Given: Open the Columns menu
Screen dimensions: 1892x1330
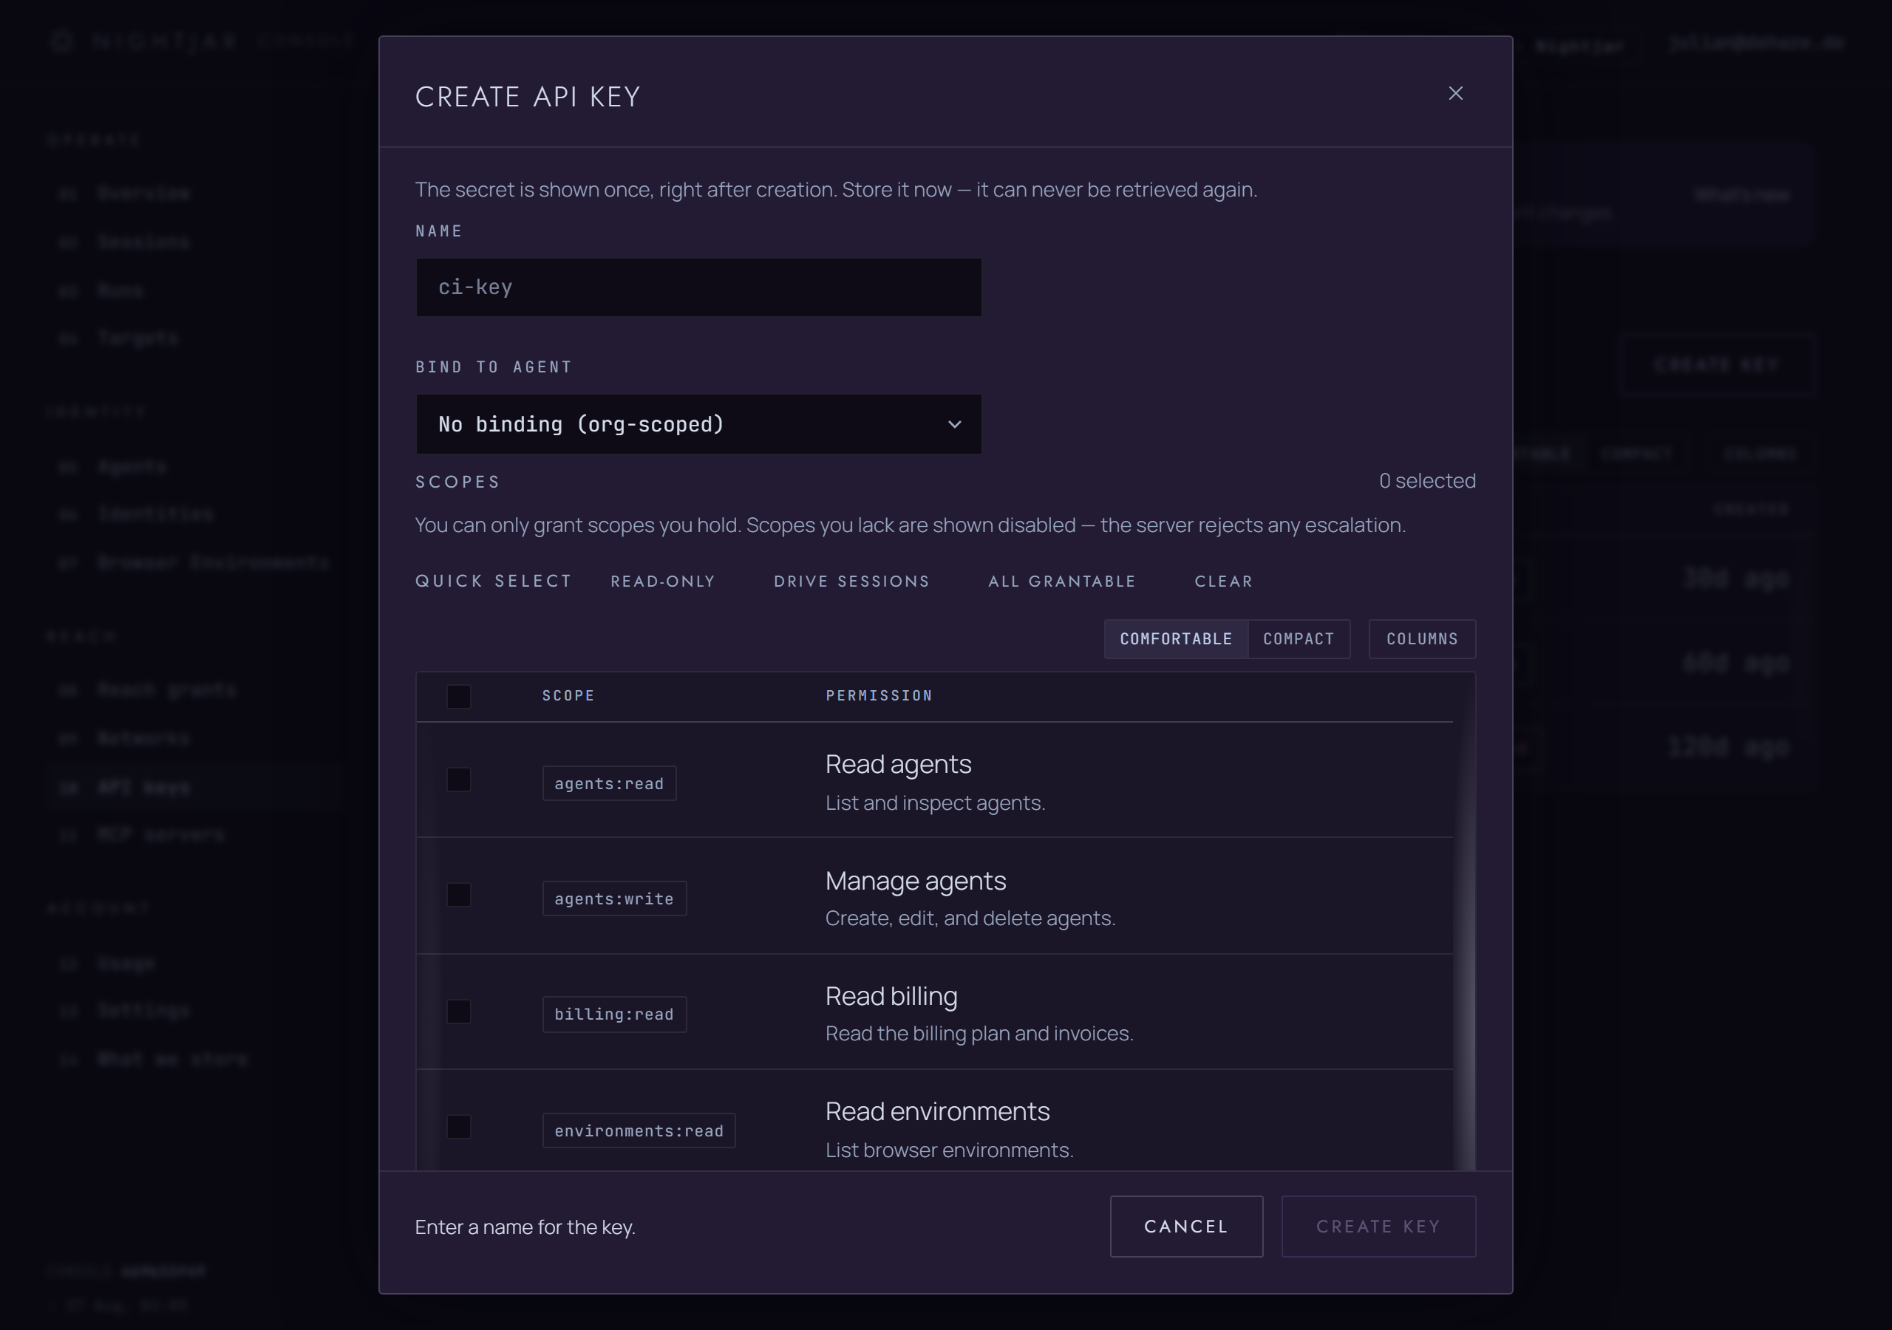Looking at the screenshot, I should (x=1421, y=639).
